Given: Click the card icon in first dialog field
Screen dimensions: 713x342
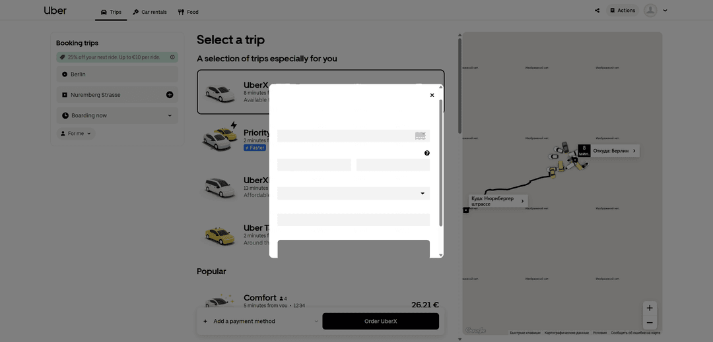Looking at the screenshot, I should [420, 136].
